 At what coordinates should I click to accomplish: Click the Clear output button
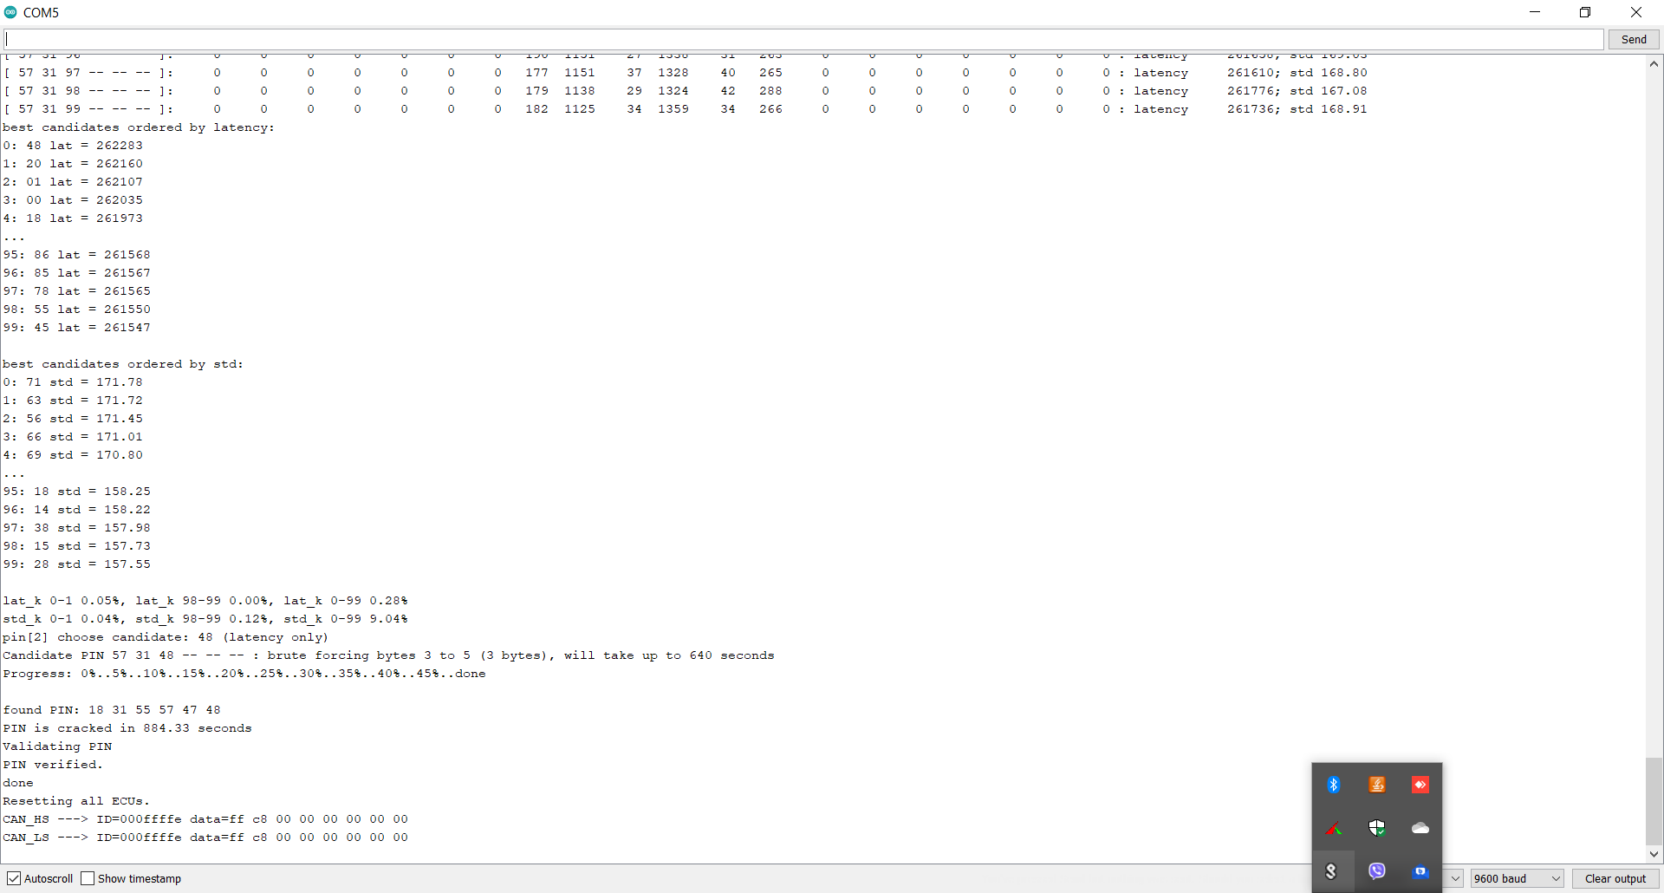[x=1615, y=878]
